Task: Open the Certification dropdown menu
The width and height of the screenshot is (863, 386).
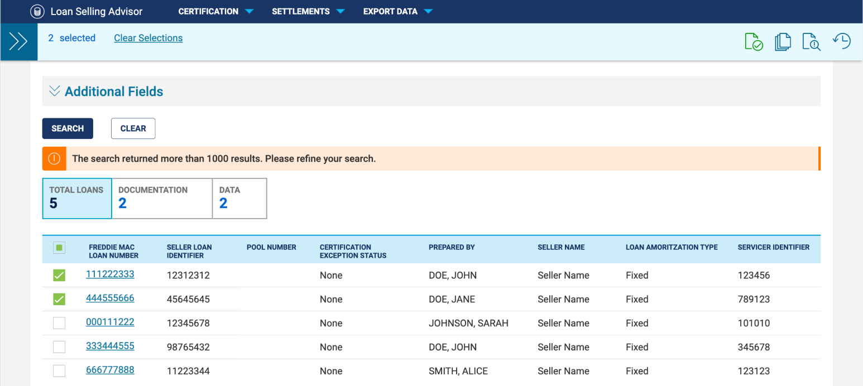Action: (215, 11)
